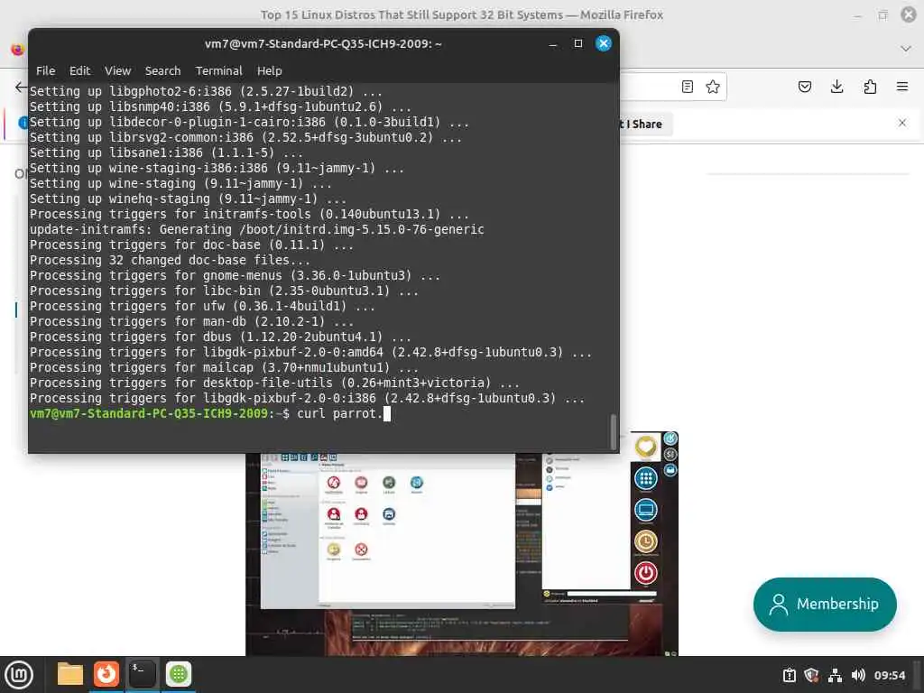The height and width of the screenshot is (693, 924).
Task: Open the network connections tray icon
Action: [x=835, y=675]
